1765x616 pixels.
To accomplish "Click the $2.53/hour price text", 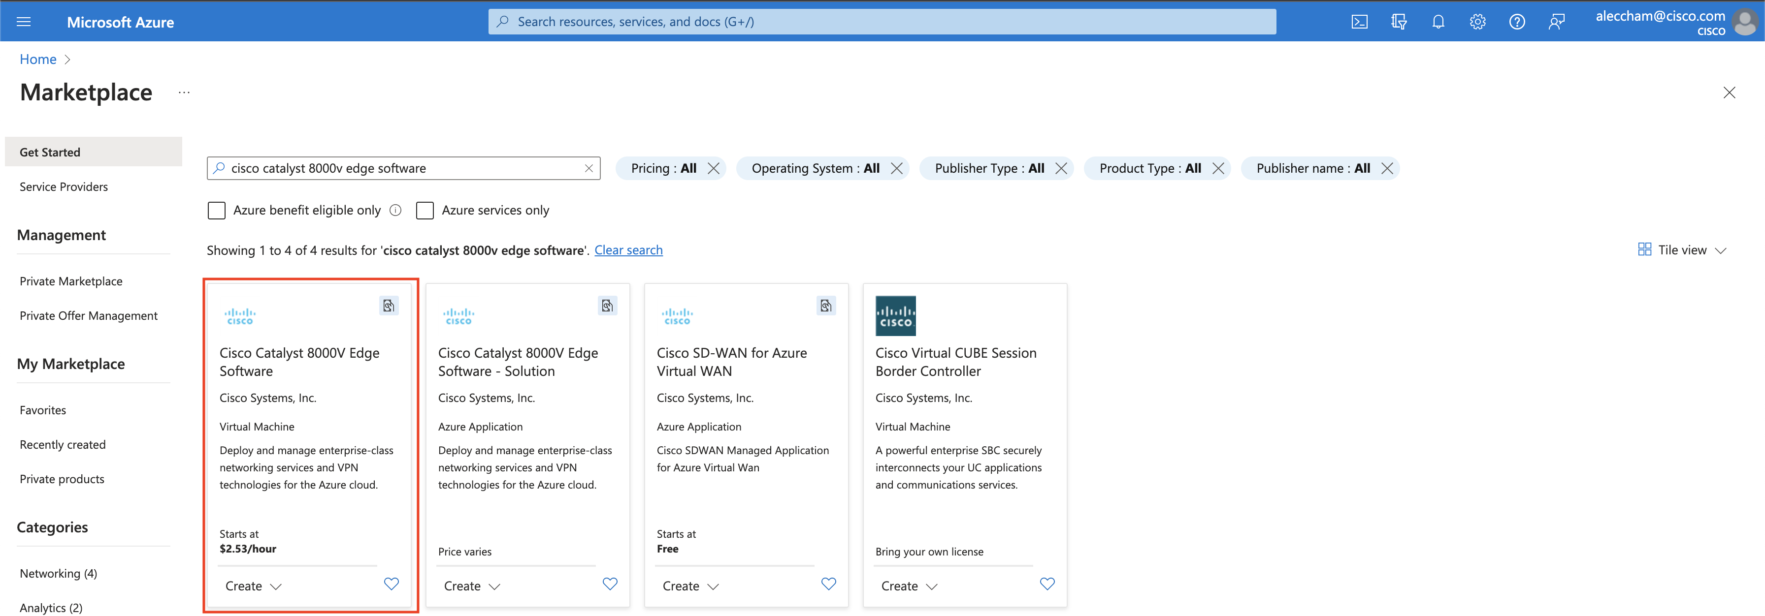I will click(248, 549).
